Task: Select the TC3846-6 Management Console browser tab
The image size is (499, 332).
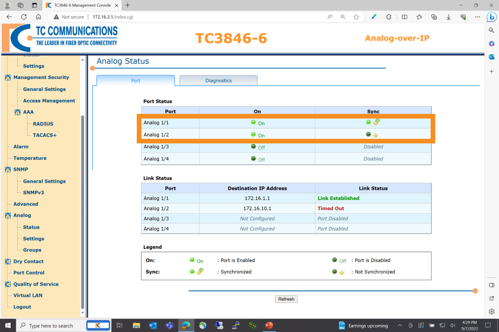Action: (82, 5)
